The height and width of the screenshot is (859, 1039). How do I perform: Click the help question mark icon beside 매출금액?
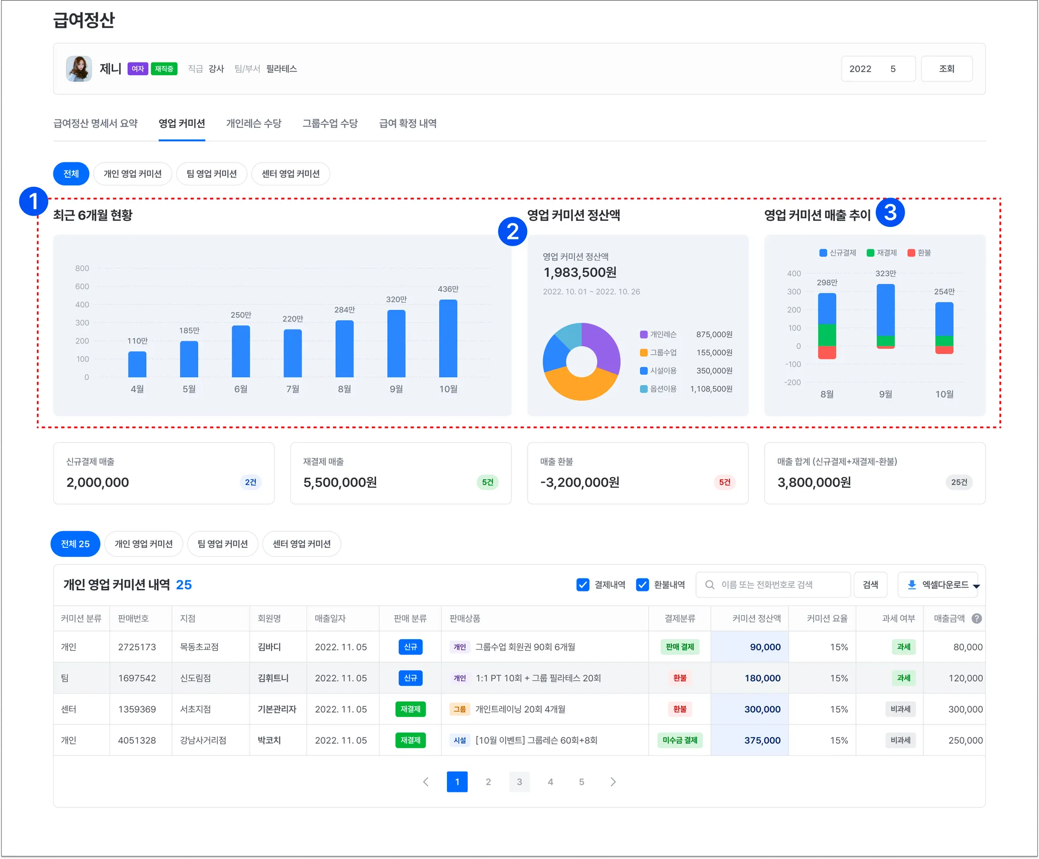977,618
